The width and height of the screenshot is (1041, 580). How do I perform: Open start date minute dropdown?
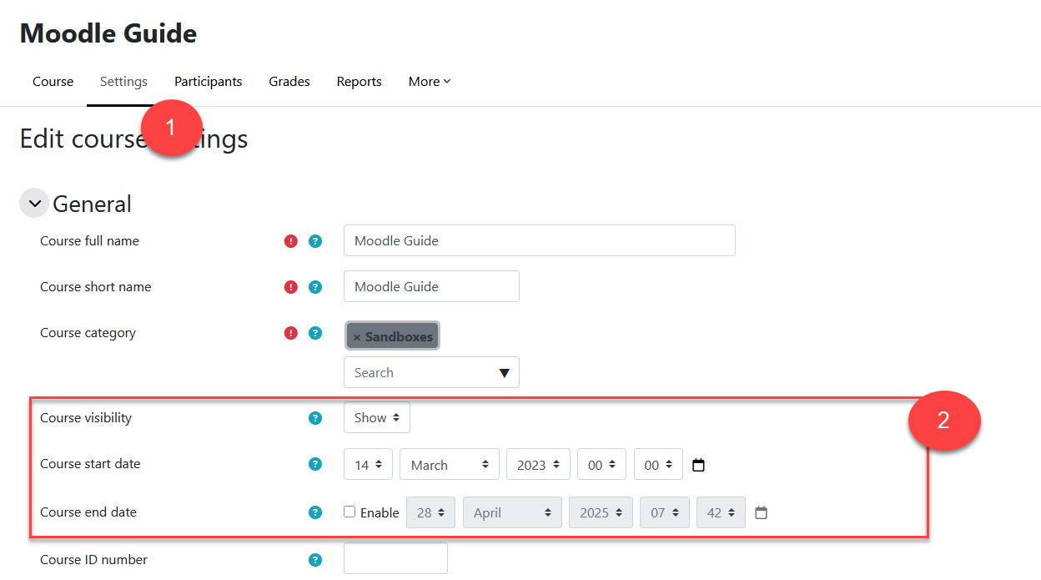pos(658,464)
